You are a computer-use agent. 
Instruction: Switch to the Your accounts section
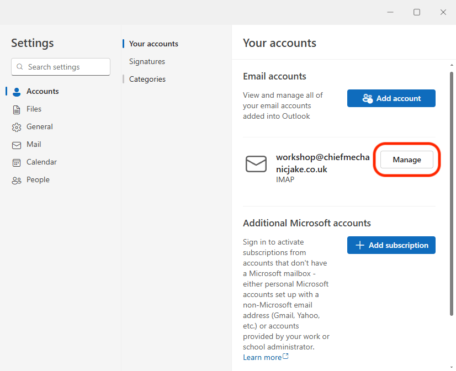click(x=153, y=44)
